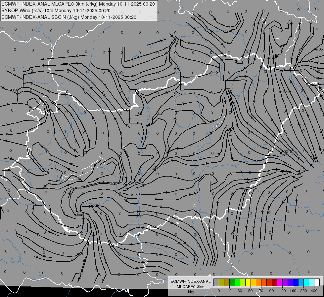The height and width of the screenshot is (297, 324).
Task: Click the ECMWF-INDEX-ANAL MLCAPE0-3km title line
Action: pos(78,4)
